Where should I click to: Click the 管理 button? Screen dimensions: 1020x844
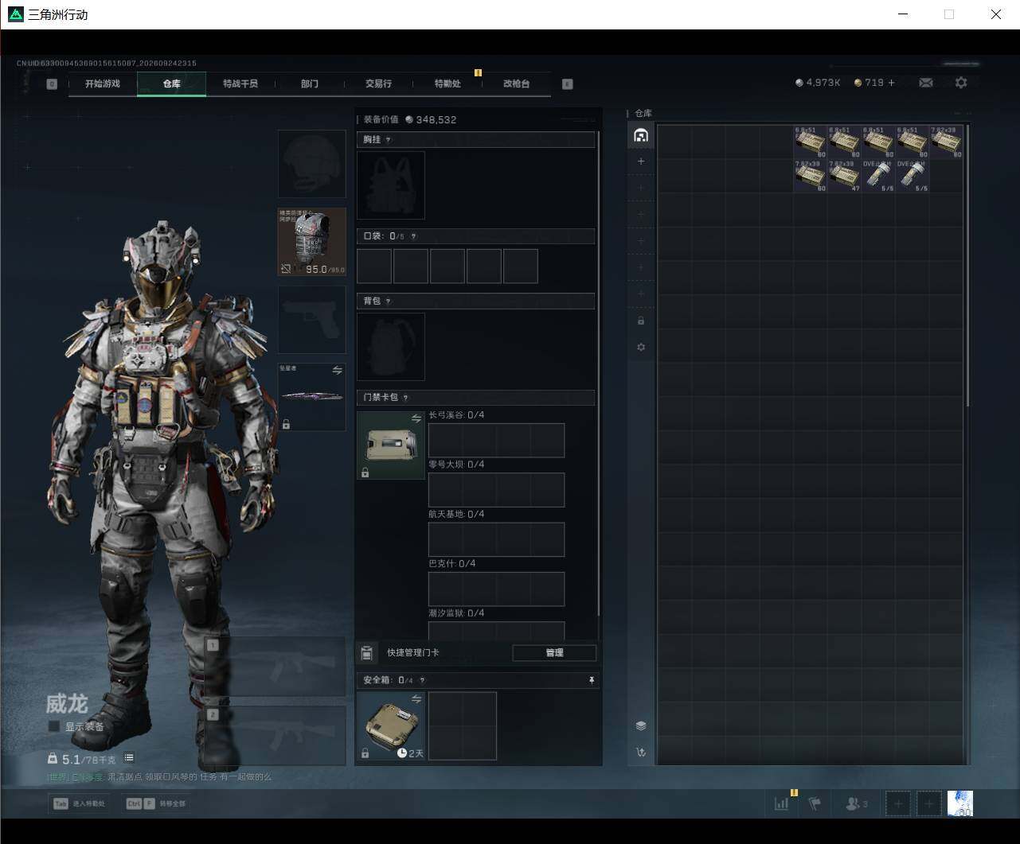coord(554,653)
